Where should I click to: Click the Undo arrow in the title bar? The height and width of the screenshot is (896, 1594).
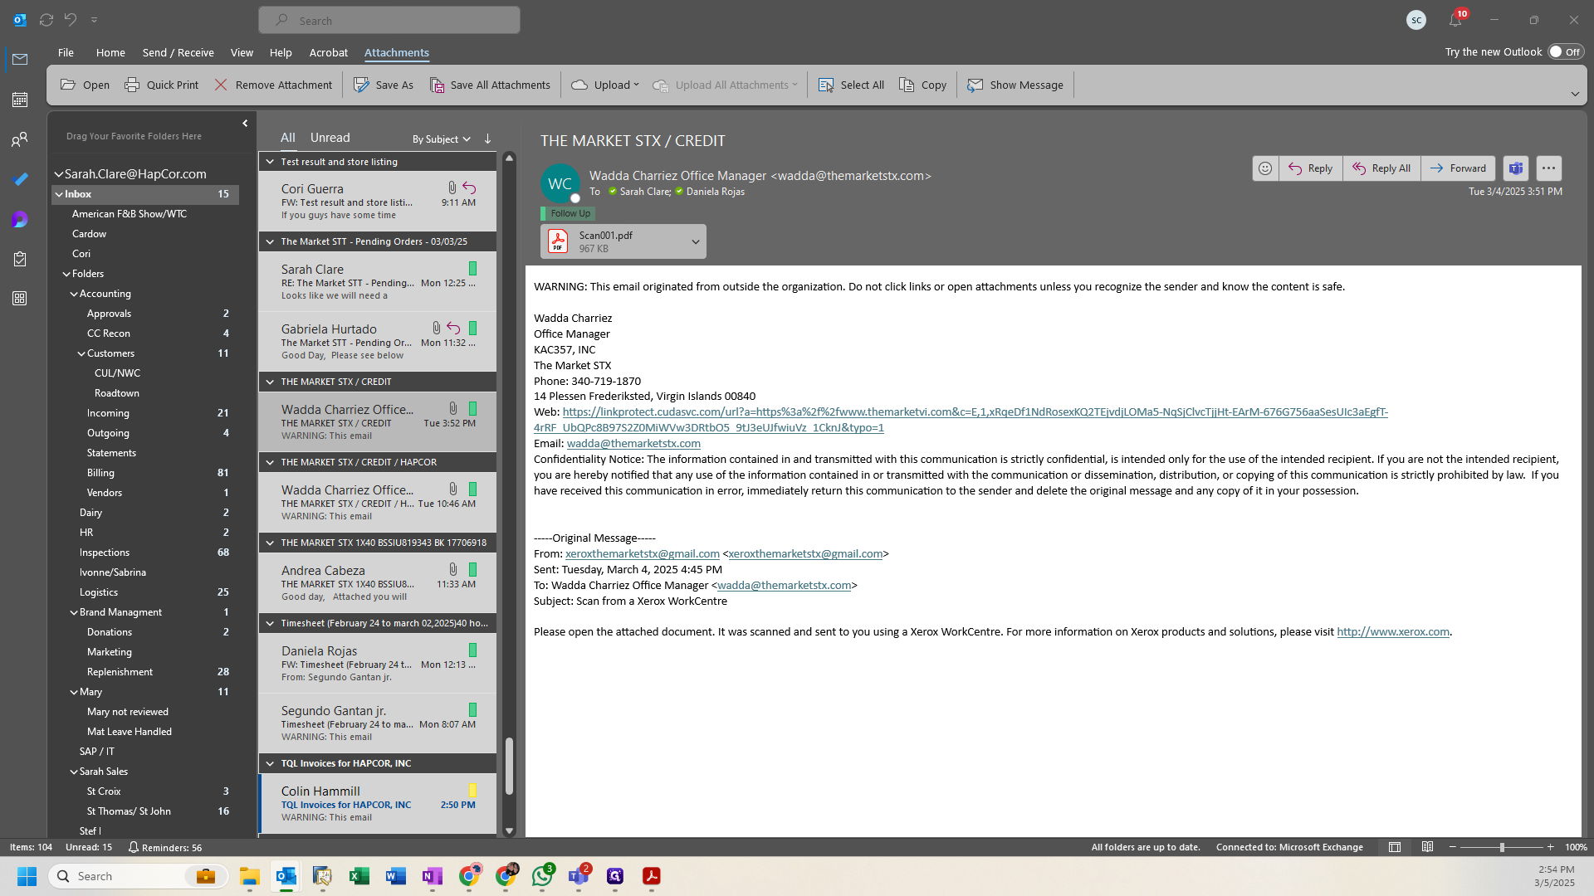71,20
